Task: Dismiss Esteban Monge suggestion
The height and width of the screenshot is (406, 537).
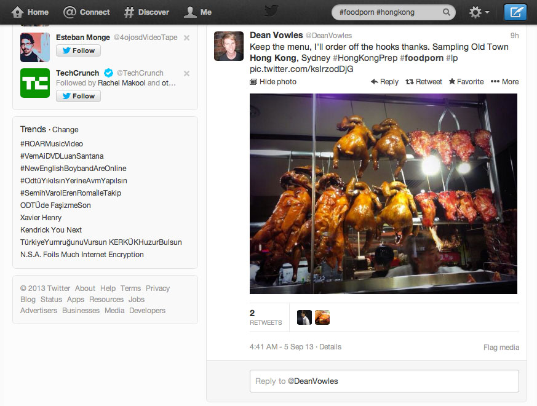Action: (x=186, y=38)
